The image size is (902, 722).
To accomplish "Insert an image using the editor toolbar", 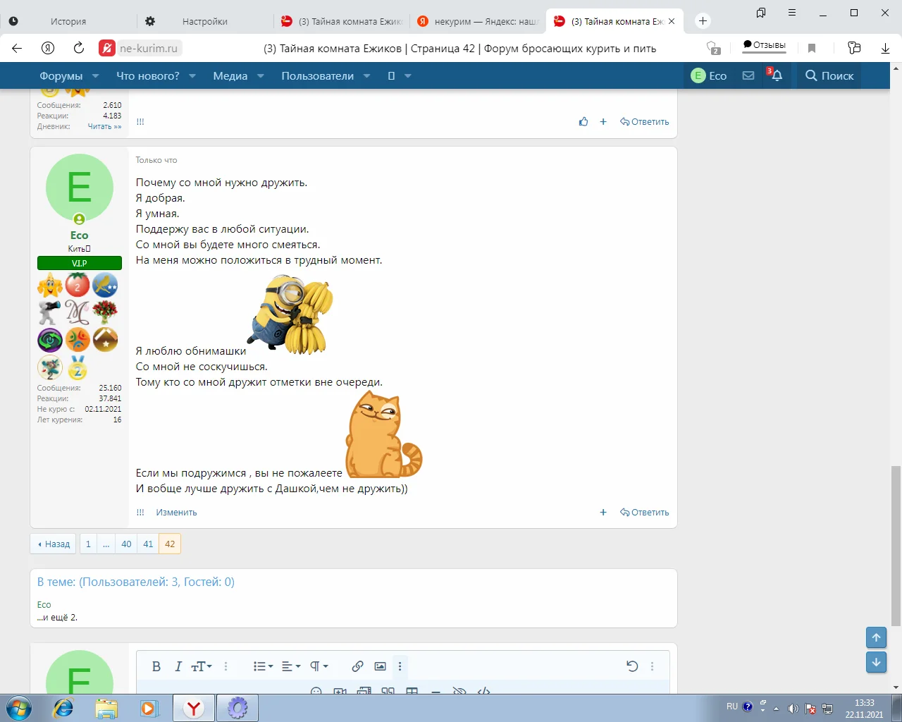I will click(381, 666).
